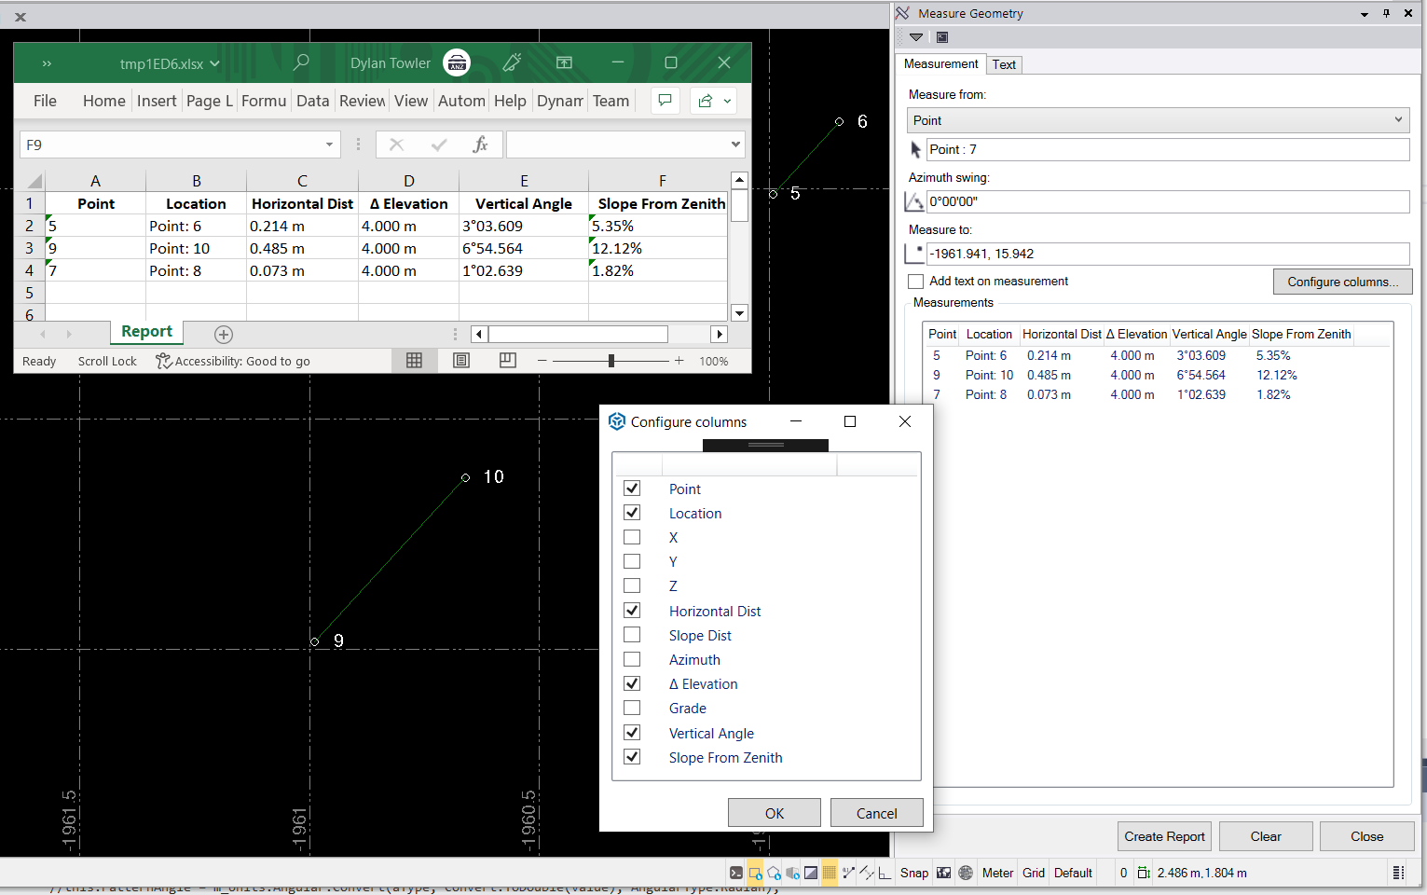Open the command line icon in status bar
Screen dimensions: 1427x895
(x=736, y=873)
